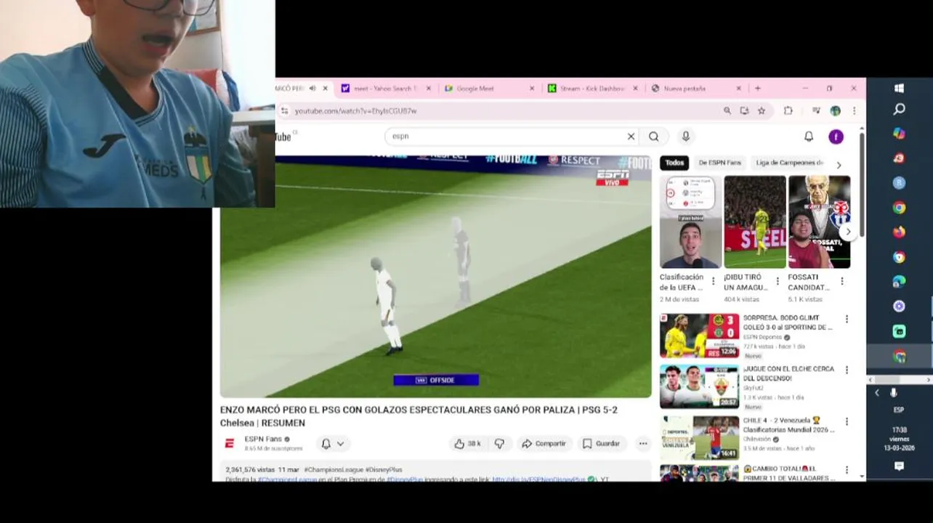Click the YouTube search input field
Viewport: 933px width, 523px height.
pos(509,137)
